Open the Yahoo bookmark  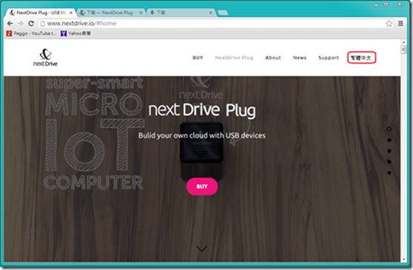[x=75, y=33]
